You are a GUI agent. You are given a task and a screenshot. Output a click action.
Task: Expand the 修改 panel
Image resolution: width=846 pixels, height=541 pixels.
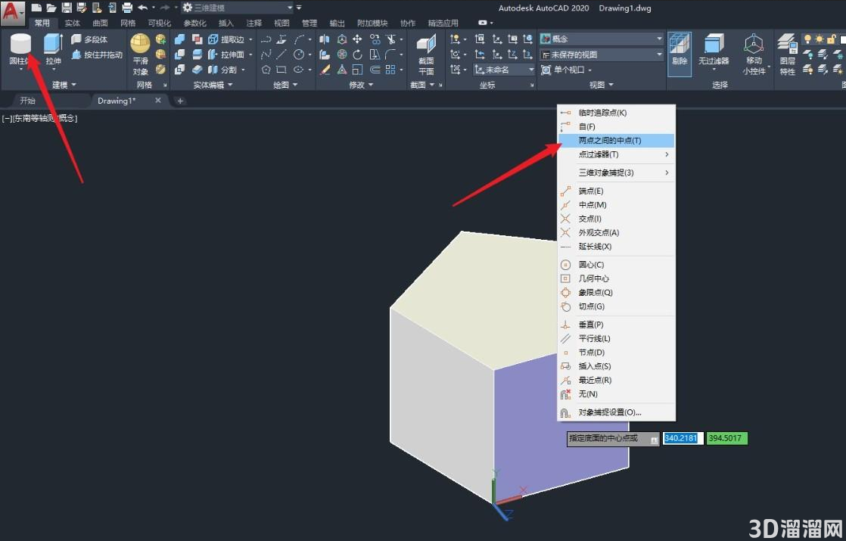(361, 85)
